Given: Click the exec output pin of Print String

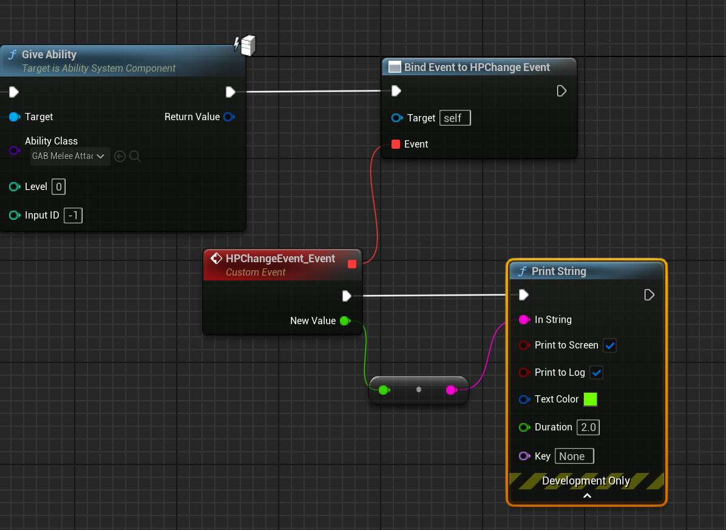Looking at the screenshot, I should click(x=649, y=294).
